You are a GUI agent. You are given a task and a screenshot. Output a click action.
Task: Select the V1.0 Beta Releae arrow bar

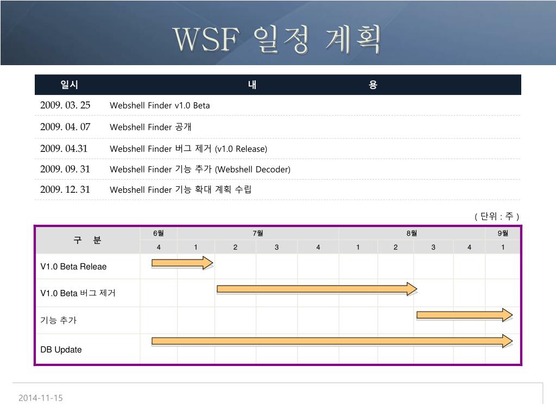pos(182,263)
